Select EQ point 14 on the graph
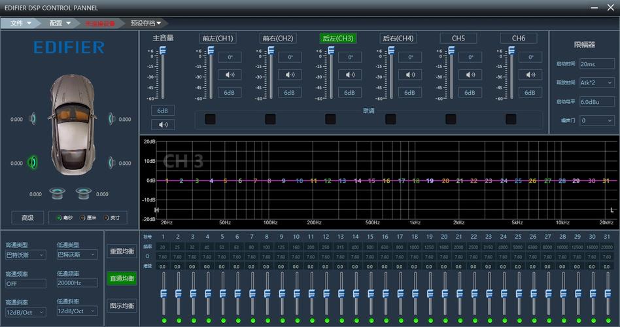Image resolution: width=620 pixels, height=327 pixels. click(358, 181)
